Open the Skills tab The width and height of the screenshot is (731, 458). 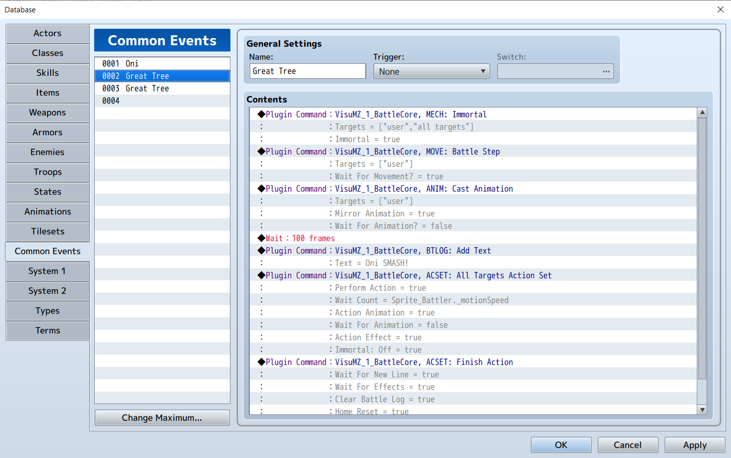pyautogui.click(x=48, y=73)
